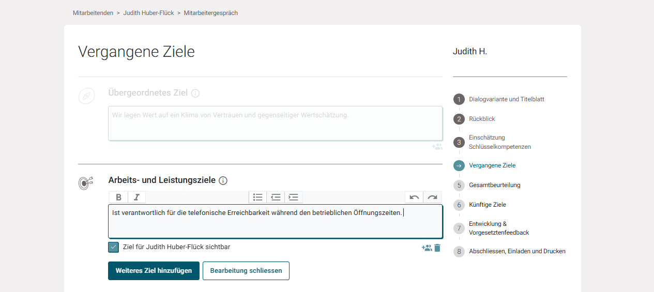Show info for Übergeordnetes Ziel
Screen dimensions: 654x292
tap(195, 94)
